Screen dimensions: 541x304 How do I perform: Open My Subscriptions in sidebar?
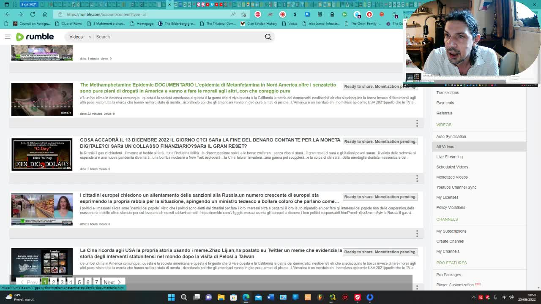pyautogui.click(x=451, y=231)
